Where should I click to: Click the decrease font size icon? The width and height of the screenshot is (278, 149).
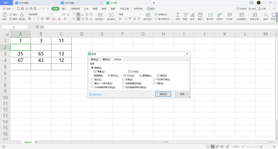(68, 14)
